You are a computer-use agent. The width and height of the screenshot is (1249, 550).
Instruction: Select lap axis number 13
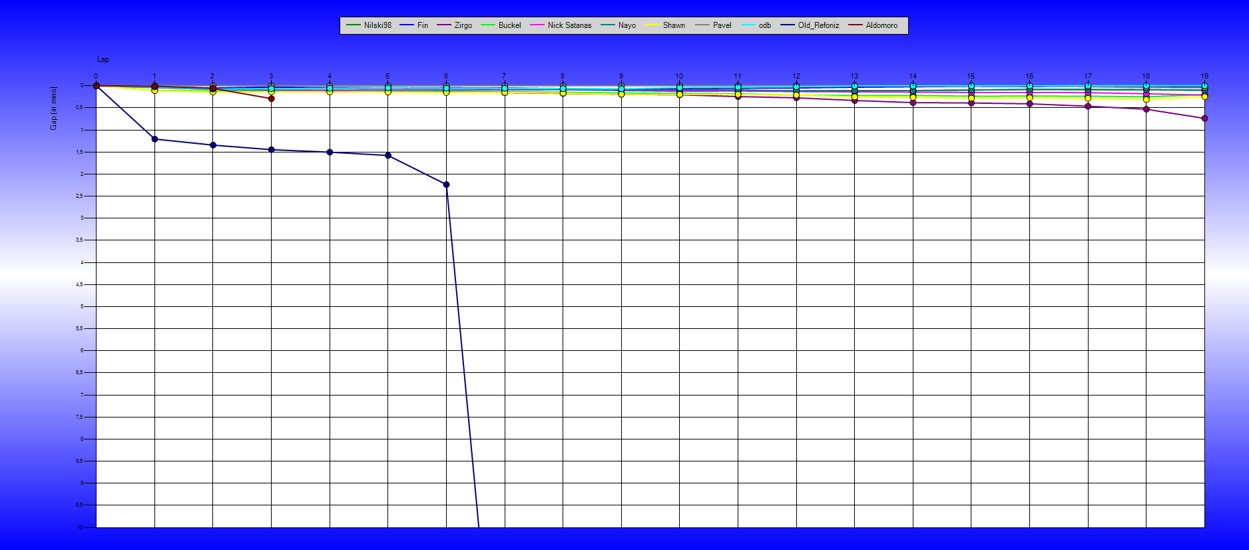[x=854, y=76]
